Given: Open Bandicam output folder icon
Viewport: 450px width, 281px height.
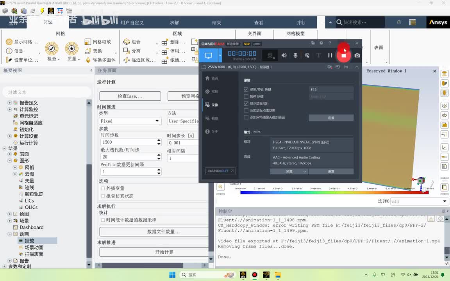Looking at the screenshot, I should (x=313, y=43).
